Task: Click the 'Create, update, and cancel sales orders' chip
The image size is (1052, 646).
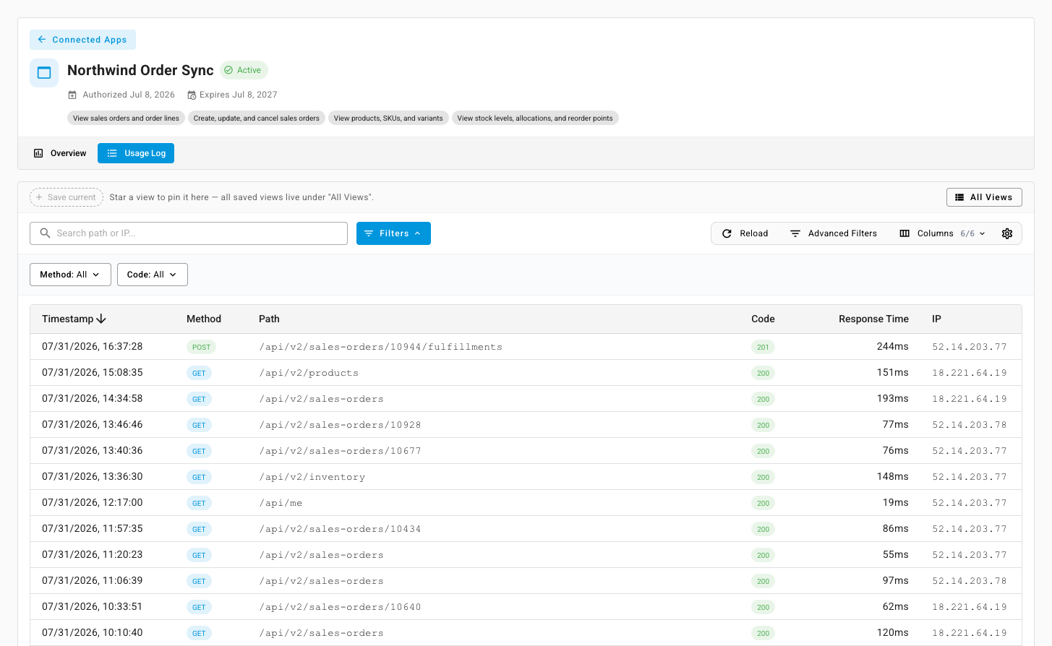Action: (256, 118)
